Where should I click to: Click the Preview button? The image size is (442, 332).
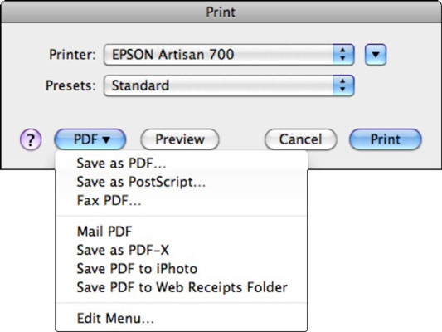180,139
